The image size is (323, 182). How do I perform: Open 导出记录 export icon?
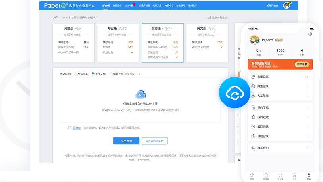pos(253,136)
